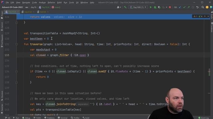Image resolution: width=213 pixels, height=119 pixels.
Task: Open the Gradle tool window on right strip
Action: point(212,15)
